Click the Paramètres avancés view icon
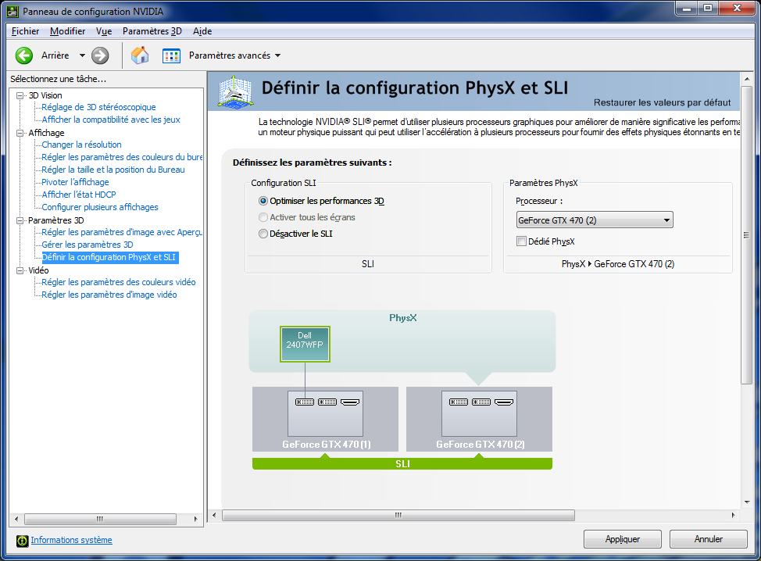 pyautogui.click(x=171, y=55)
